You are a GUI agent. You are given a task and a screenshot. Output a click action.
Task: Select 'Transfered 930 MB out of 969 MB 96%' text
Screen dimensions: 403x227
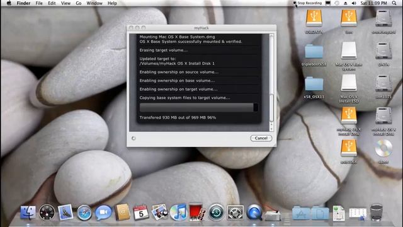[x=178, y=118]
